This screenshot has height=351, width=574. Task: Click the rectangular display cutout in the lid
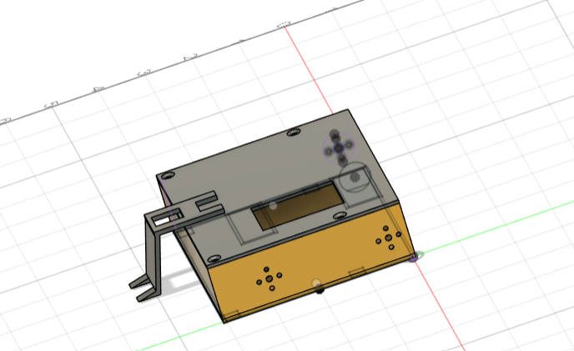pyautogui.click(x=299, y=207)
